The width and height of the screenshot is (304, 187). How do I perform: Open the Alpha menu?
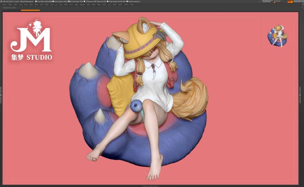pyautogui.click(x=5, y=4)
